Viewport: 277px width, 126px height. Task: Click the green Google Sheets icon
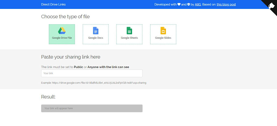point(129,30)
